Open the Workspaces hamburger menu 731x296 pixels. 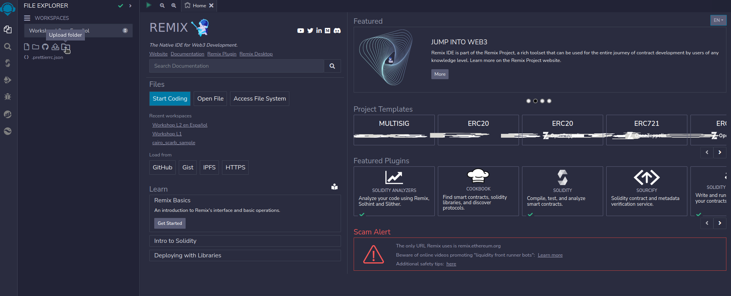pos(27,18)
